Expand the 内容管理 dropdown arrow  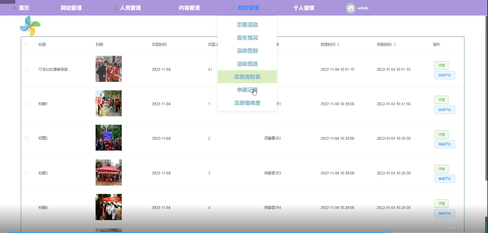click(204, 8)
